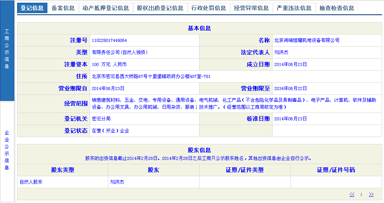The width and height of the screenshot is (384, 203).
Task: Click the registration number 110228017449064
Action: (109, 40)
